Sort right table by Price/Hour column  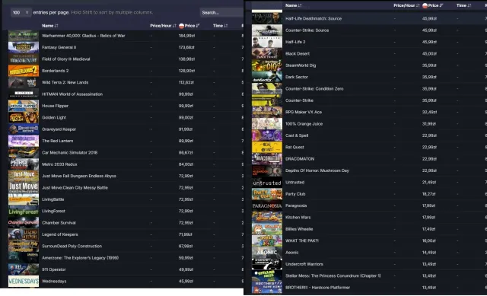click(x=406, y=5)
